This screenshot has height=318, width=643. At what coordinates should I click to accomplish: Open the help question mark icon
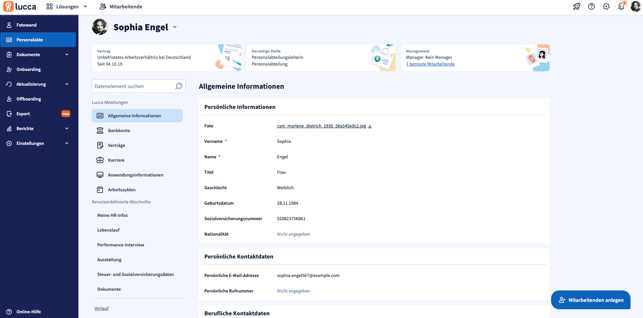[591, 7]
